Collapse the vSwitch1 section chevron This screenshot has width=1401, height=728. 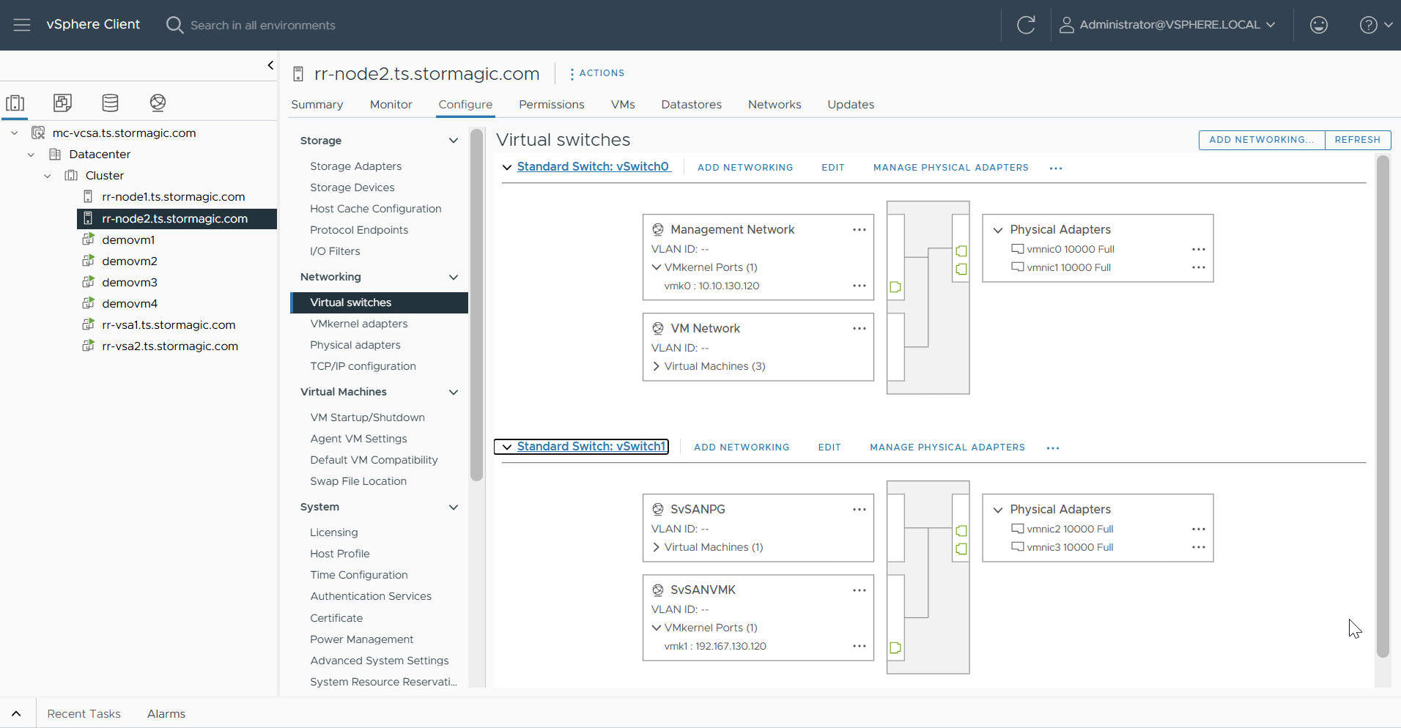507,447
